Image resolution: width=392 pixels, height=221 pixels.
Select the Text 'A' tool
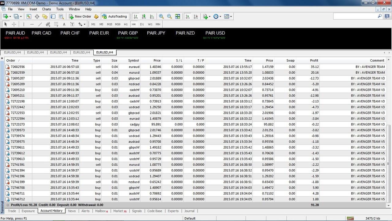click(x=64, y=24)
